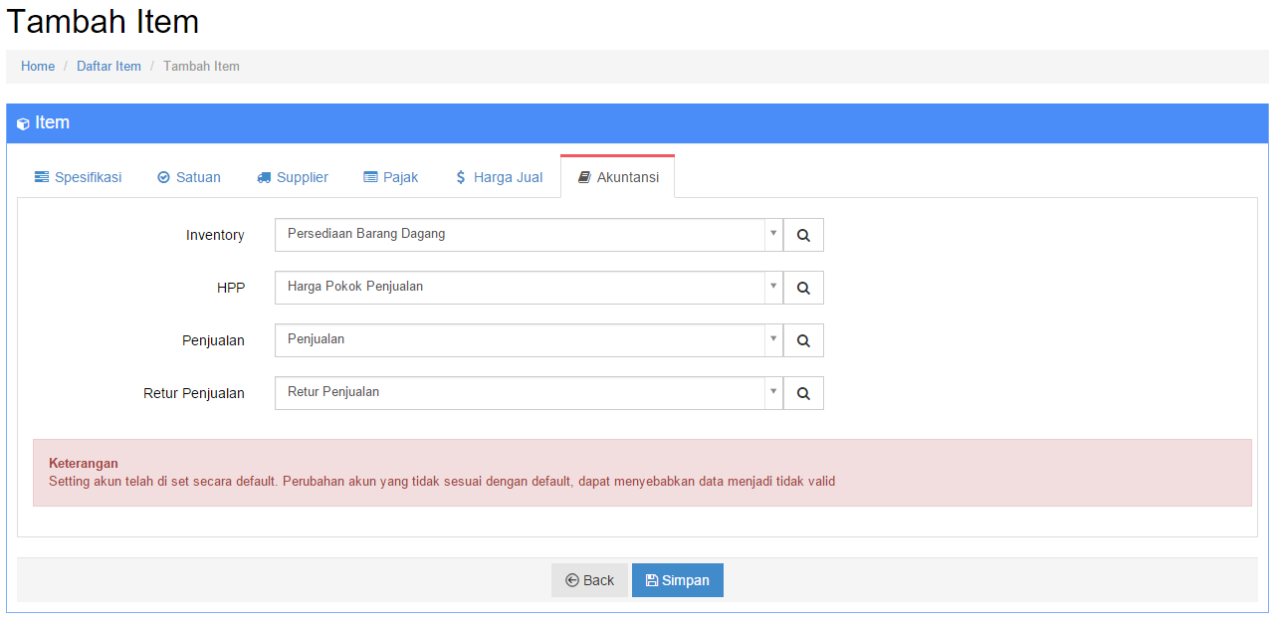
Task: Open the Pajak tab
Action: (390, 177)
